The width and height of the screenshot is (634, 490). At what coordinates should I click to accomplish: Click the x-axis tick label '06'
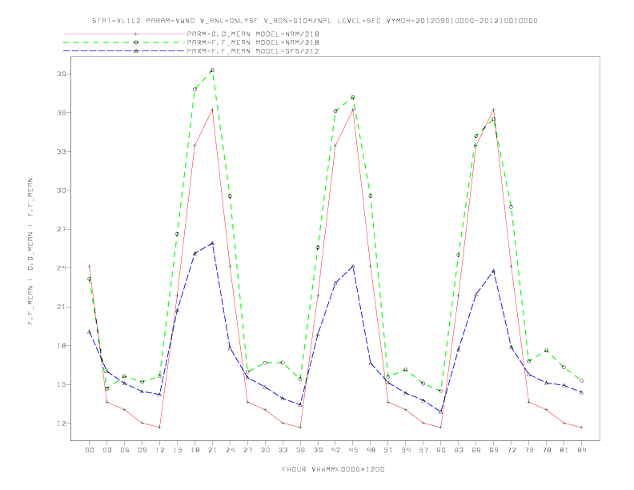(x=125, y=450)
